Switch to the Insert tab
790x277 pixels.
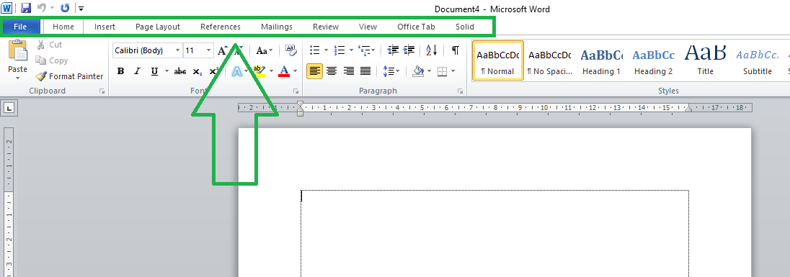105,27
